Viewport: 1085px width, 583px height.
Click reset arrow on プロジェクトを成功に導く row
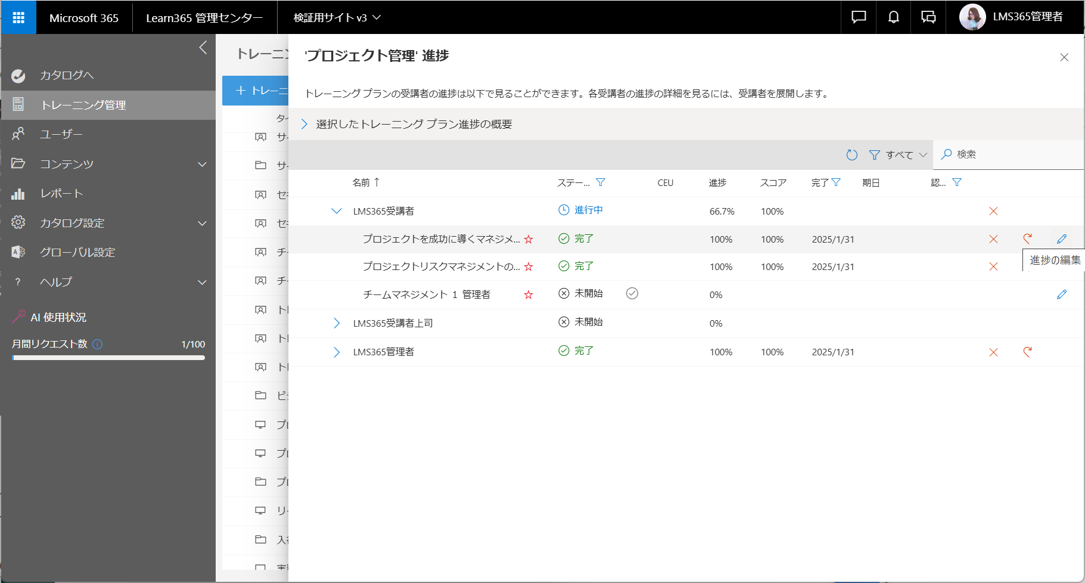tap(1028, 239)
